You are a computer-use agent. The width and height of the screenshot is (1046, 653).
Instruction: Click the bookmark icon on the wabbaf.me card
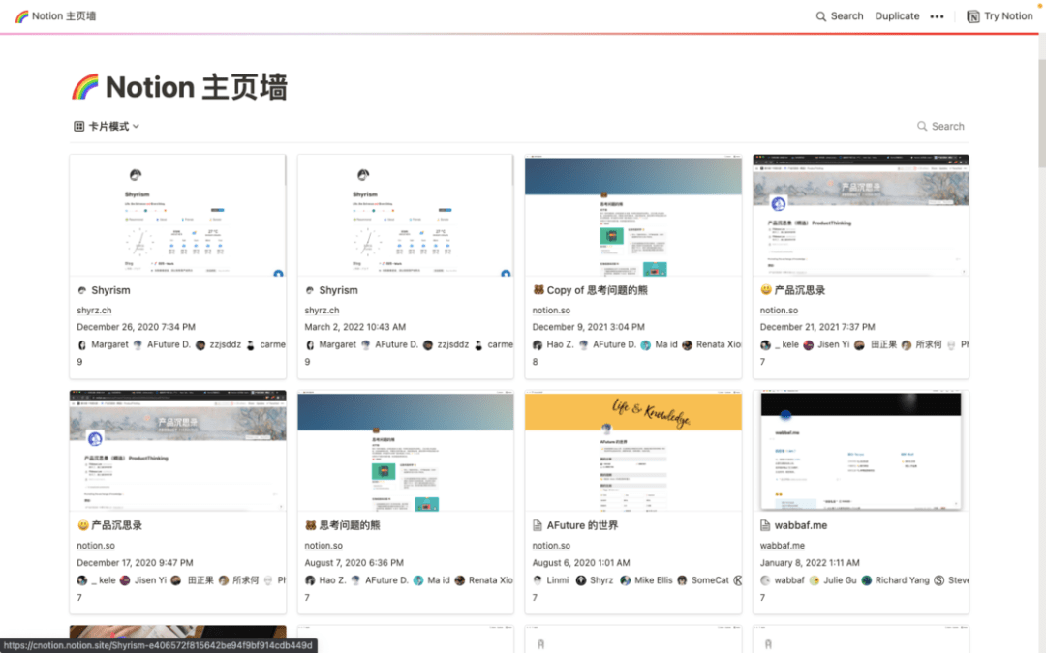click(763, 525)
